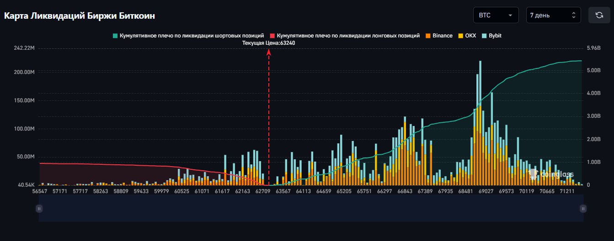Click the 62163 price label on x-axis
The height and width of the screenshot is (241, 614).
[x=242, y=191]
